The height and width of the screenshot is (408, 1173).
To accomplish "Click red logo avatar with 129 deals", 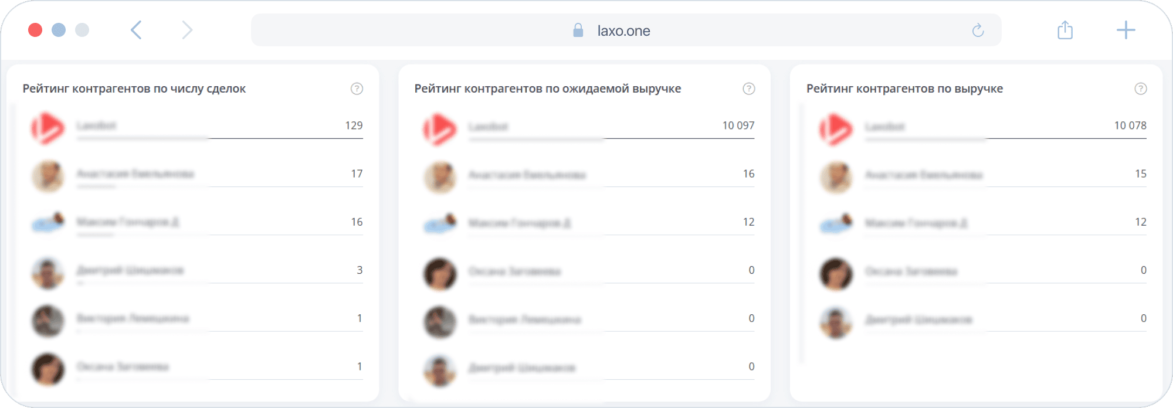I will point(48,128).
